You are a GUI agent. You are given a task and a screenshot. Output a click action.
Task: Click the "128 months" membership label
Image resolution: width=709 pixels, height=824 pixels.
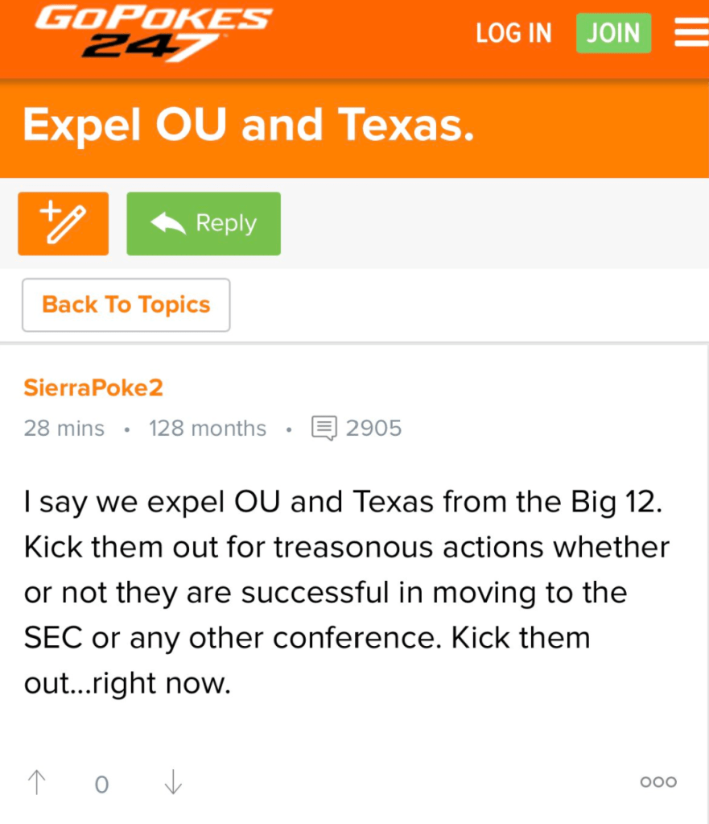click(x=208, y=428)
